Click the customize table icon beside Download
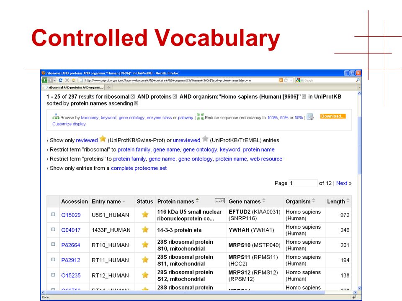 (x=310, y=117)
